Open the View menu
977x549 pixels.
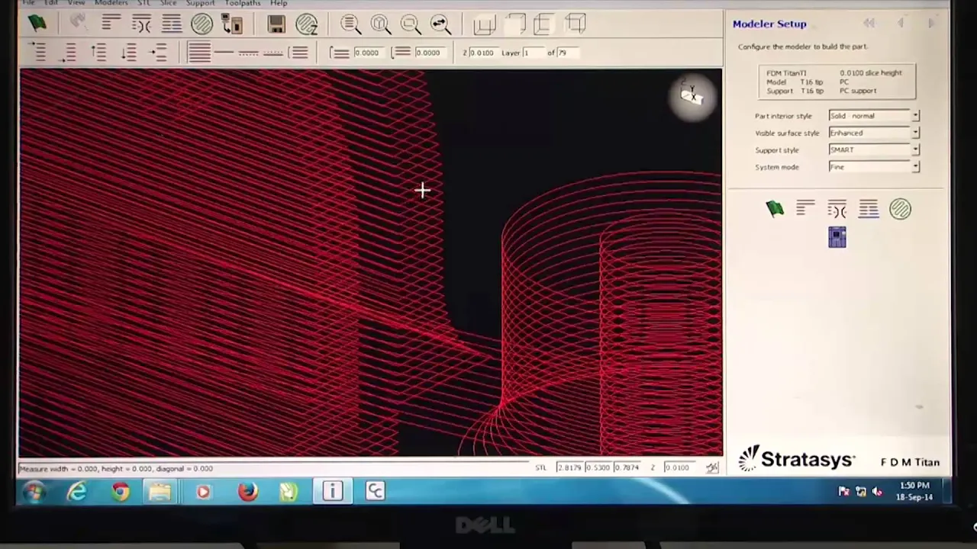point(76,3)
